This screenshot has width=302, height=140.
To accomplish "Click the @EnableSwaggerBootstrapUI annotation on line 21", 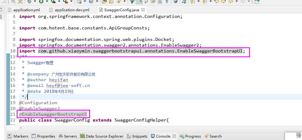I will pos(53,114).
